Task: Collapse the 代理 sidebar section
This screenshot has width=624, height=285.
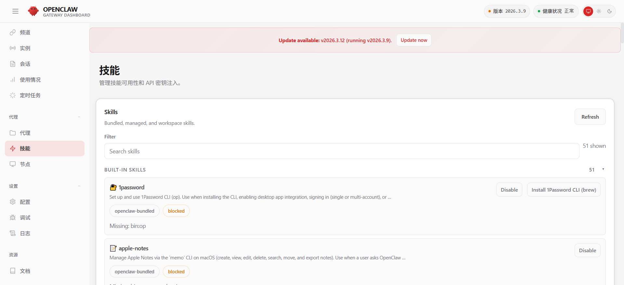Action: [x=79, y=117]
